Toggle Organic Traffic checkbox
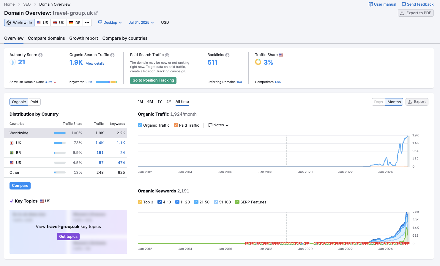 coord(140,125)
